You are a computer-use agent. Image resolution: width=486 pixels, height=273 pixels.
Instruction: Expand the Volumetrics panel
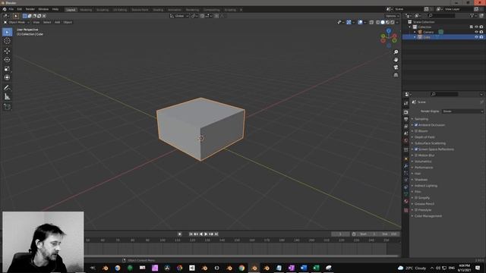[423, 162]
